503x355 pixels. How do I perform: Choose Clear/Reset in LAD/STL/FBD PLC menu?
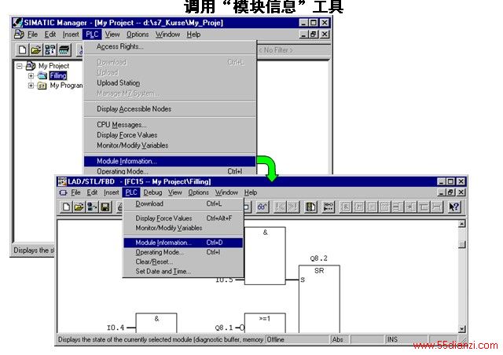coord(183,262)
